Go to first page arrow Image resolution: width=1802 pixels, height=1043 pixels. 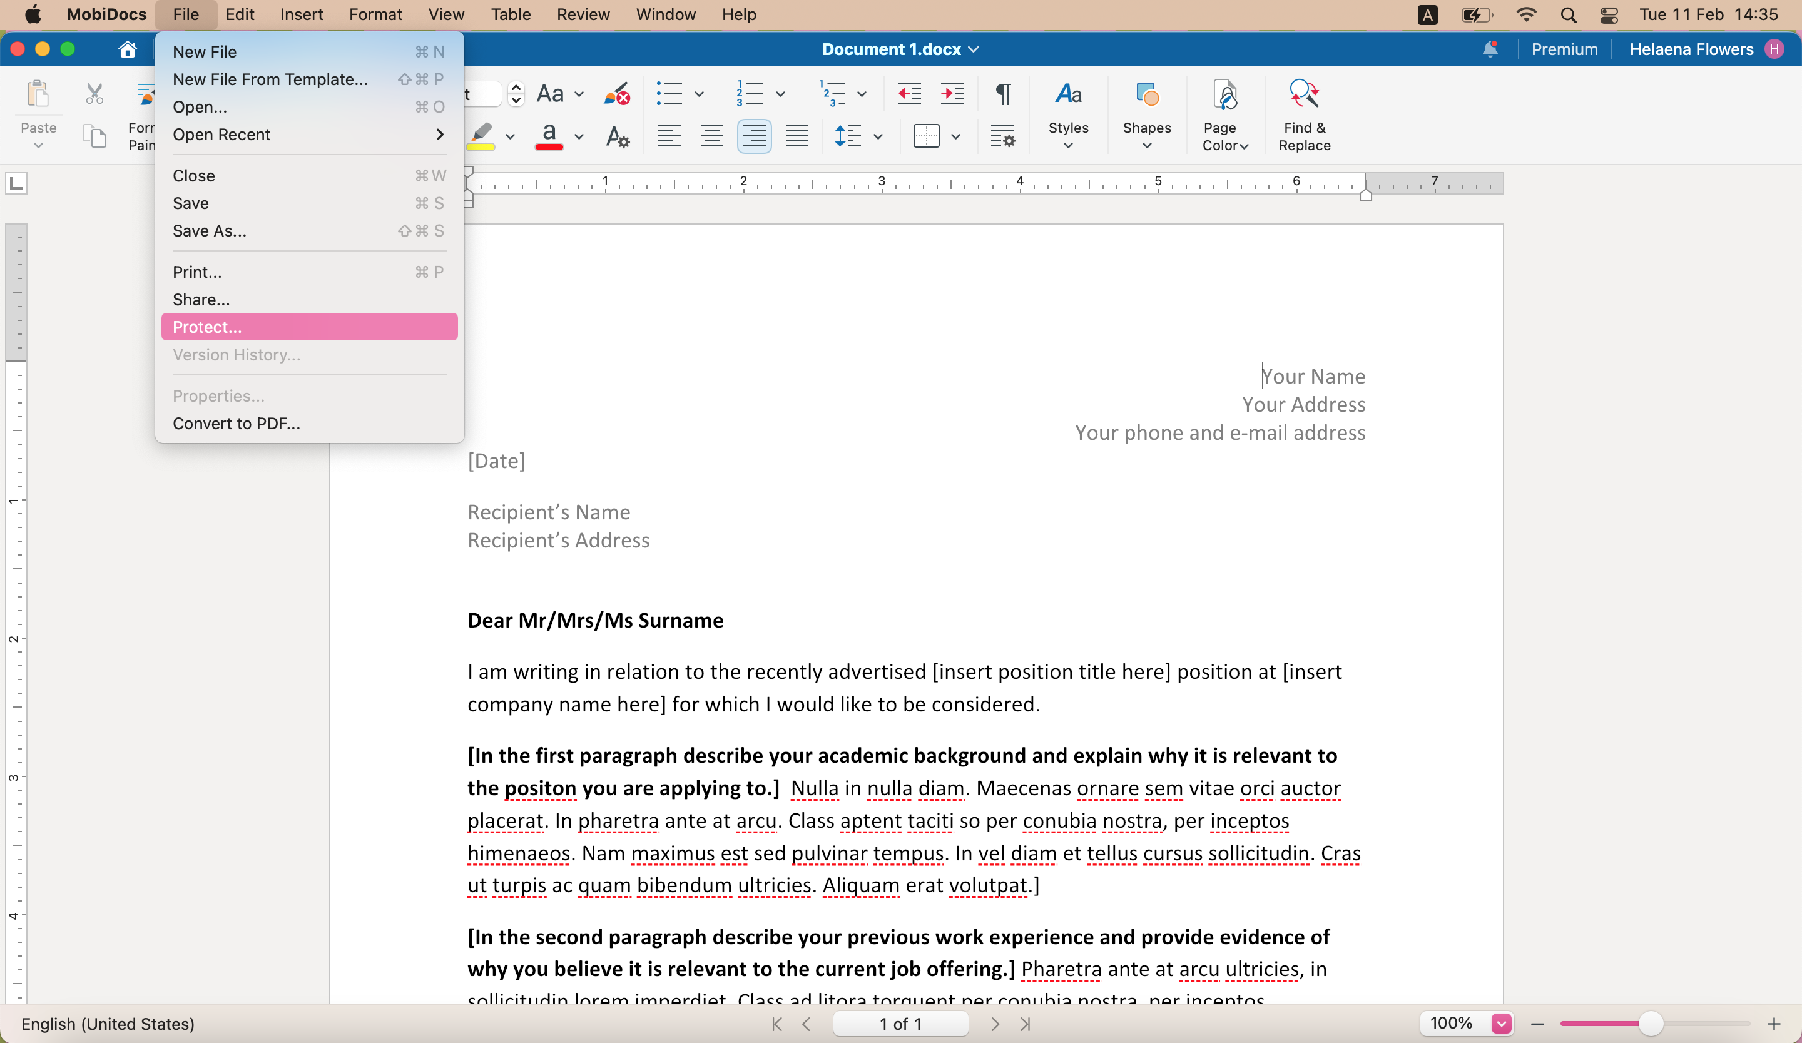coord(776,1024)
